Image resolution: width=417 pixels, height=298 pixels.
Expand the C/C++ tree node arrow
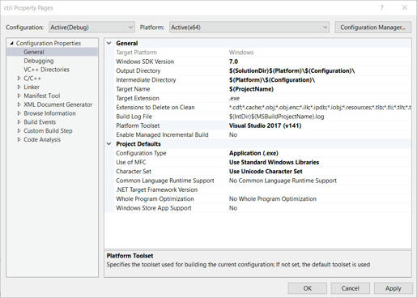coord(19,79)
